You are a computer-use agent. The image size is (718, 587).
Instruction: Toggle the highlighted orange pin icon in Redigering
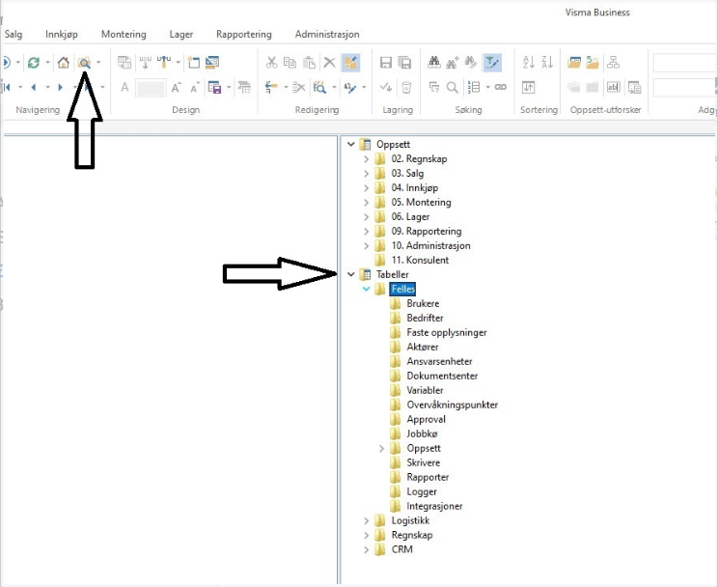point(350,63)
